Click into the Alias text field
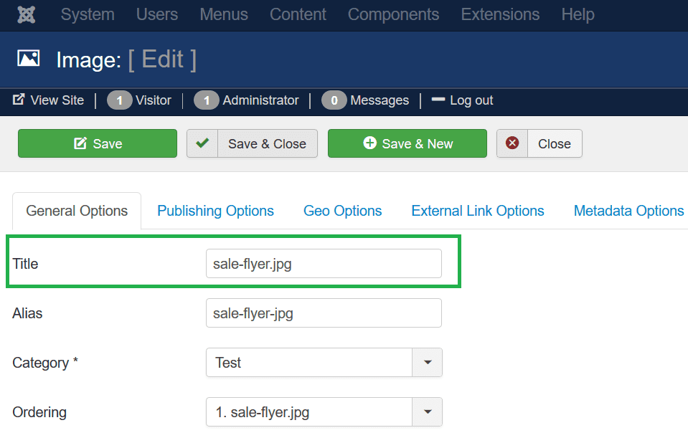 pos(323,313)
